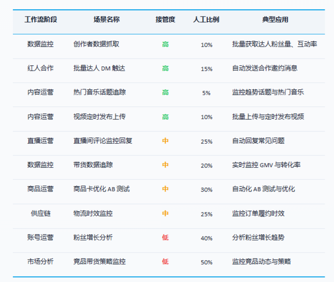Select the 热门音乐话题追踪 scenario cell
This screenshot has height=282, width=334.
point(100,92)
